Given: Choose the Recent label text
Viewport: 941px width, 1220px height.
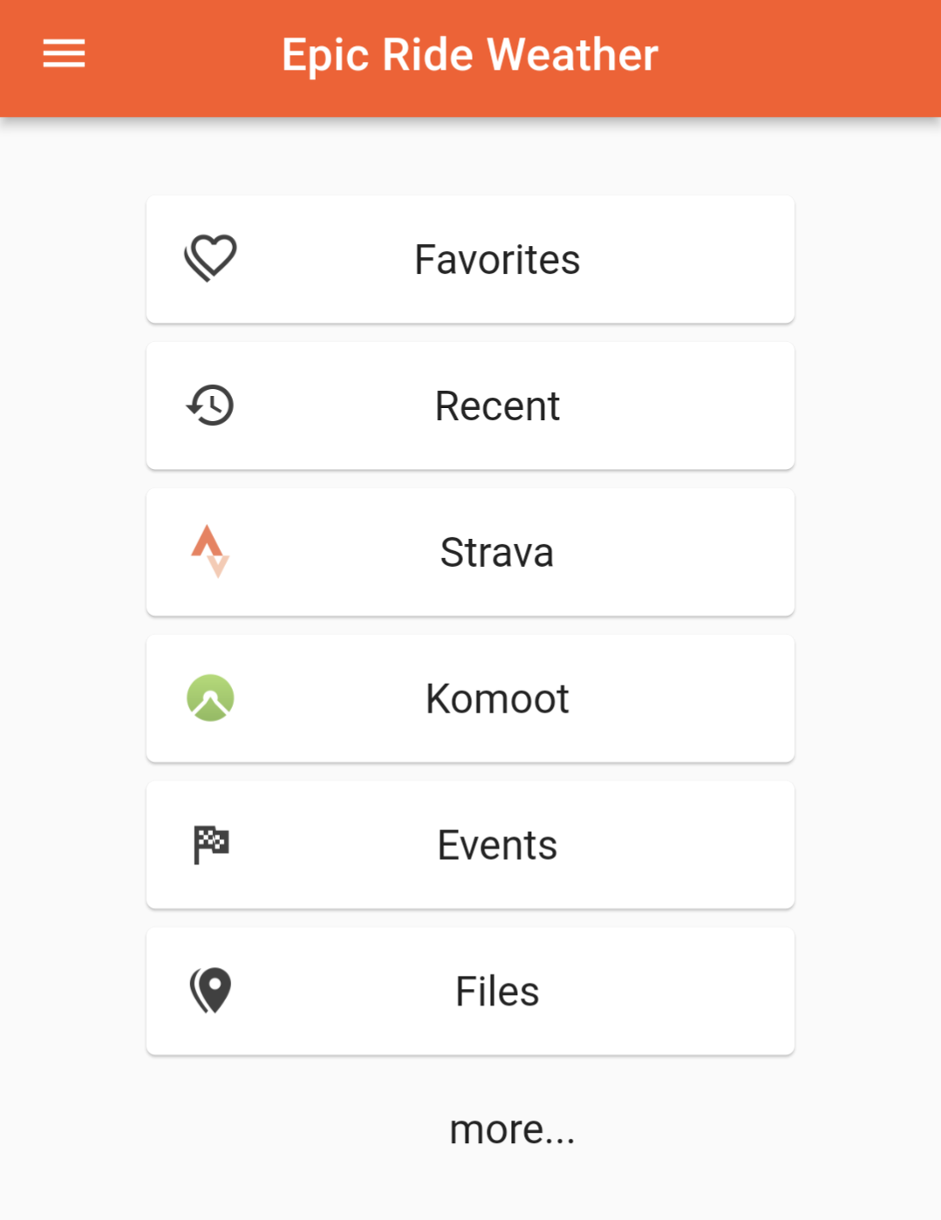Looking at the screenshot, I should click(497, 406).
